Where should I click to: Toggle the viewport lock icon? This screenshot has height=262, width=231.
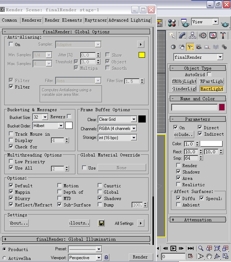[x=106, y=257]
